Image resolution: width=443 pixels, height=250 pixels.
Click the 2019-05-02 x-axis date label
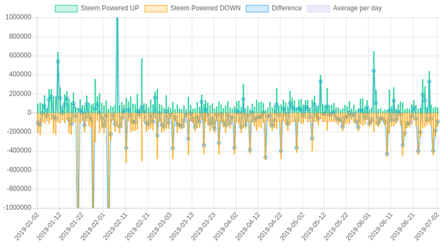point(292,227)
